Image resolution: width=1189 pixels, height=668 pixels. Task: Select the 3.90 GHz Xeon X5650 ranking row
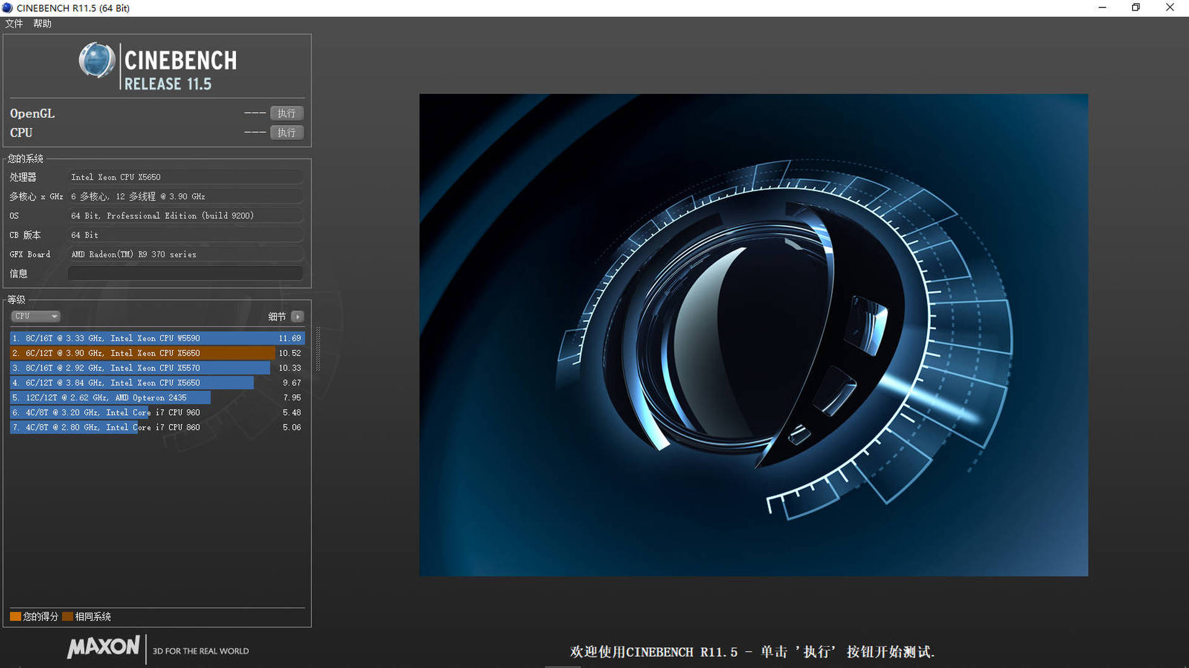pos(157,353)
